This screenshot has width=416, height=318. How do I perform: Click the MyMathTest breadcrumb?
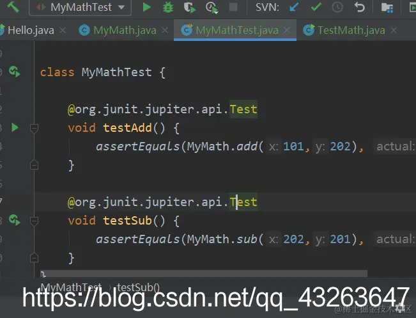[x=71, y=287]
